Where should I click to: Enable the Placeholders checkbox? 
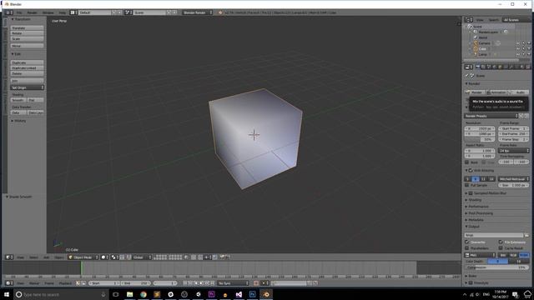(467, 248)
